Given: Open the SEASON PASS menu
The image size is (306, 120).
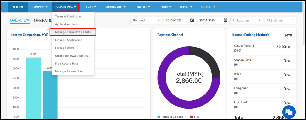Looking at the screenshot, I should (x=66, y=7).
